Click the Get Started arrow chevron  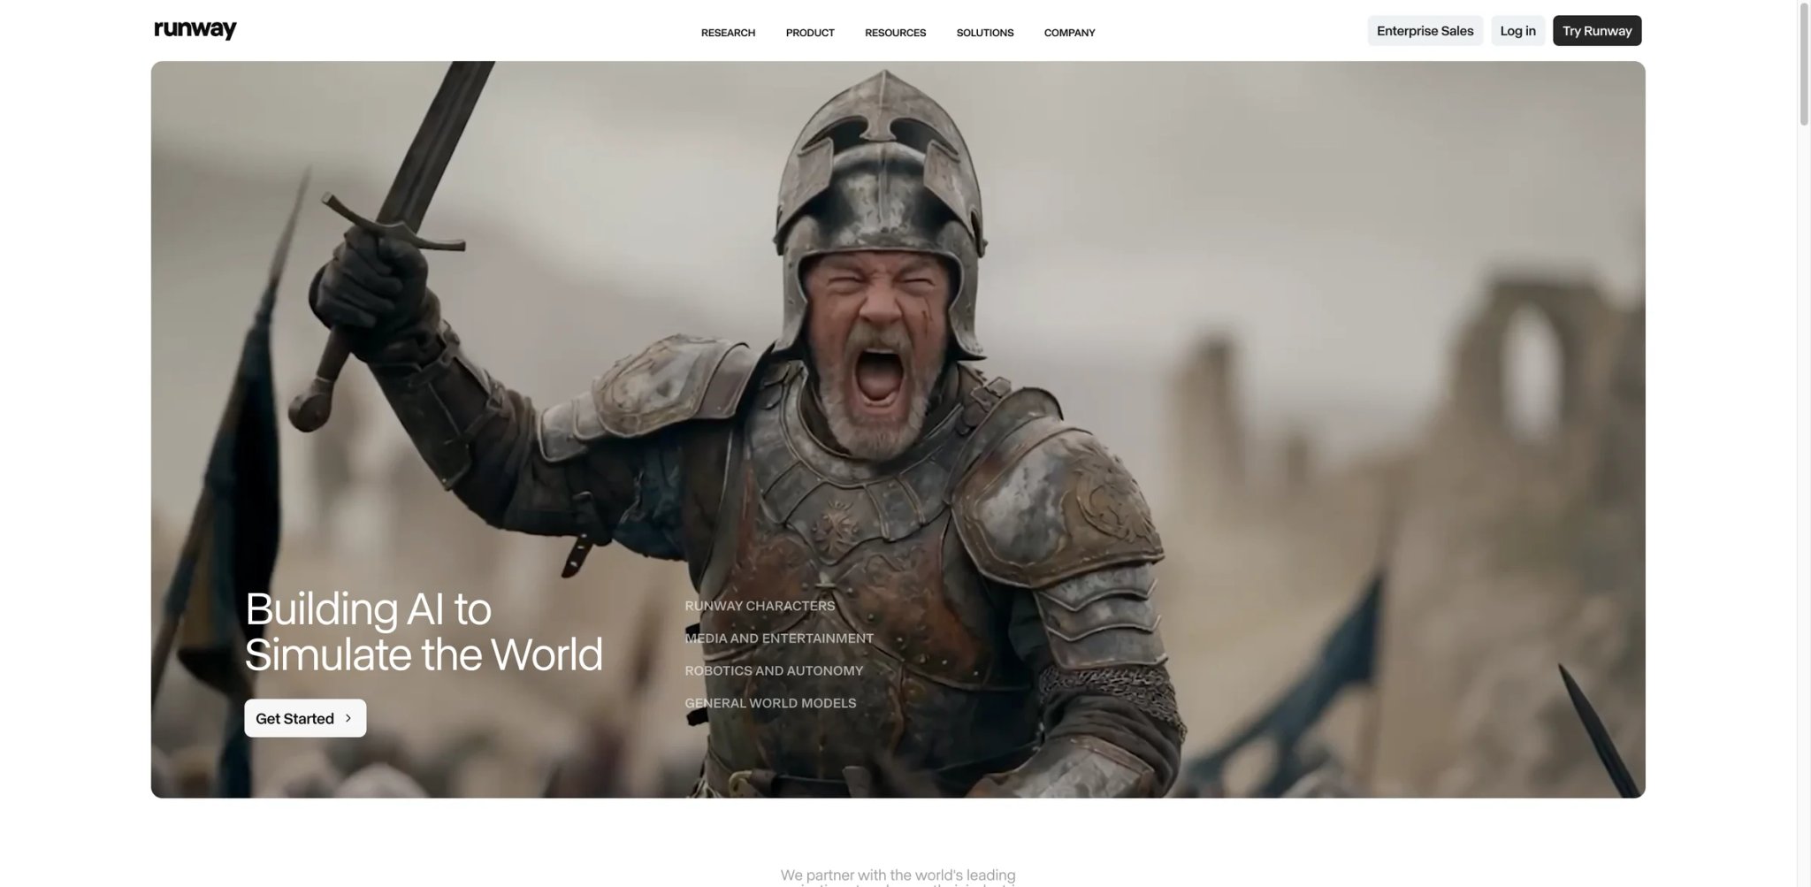pos(348,718)
